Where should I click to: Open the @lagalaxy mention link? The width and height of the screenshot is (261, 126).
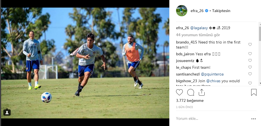tap(199, 28)
